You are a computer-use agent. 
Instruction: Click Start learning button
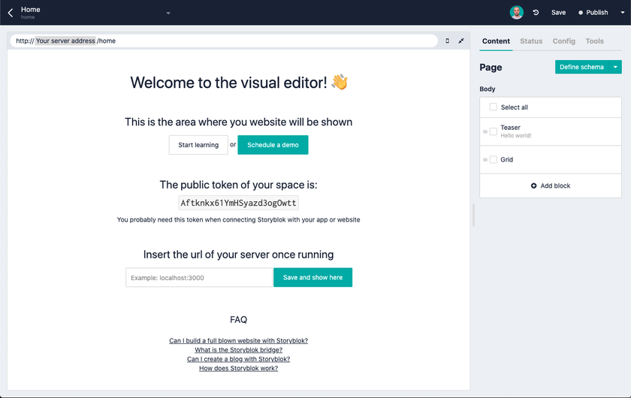198,145
